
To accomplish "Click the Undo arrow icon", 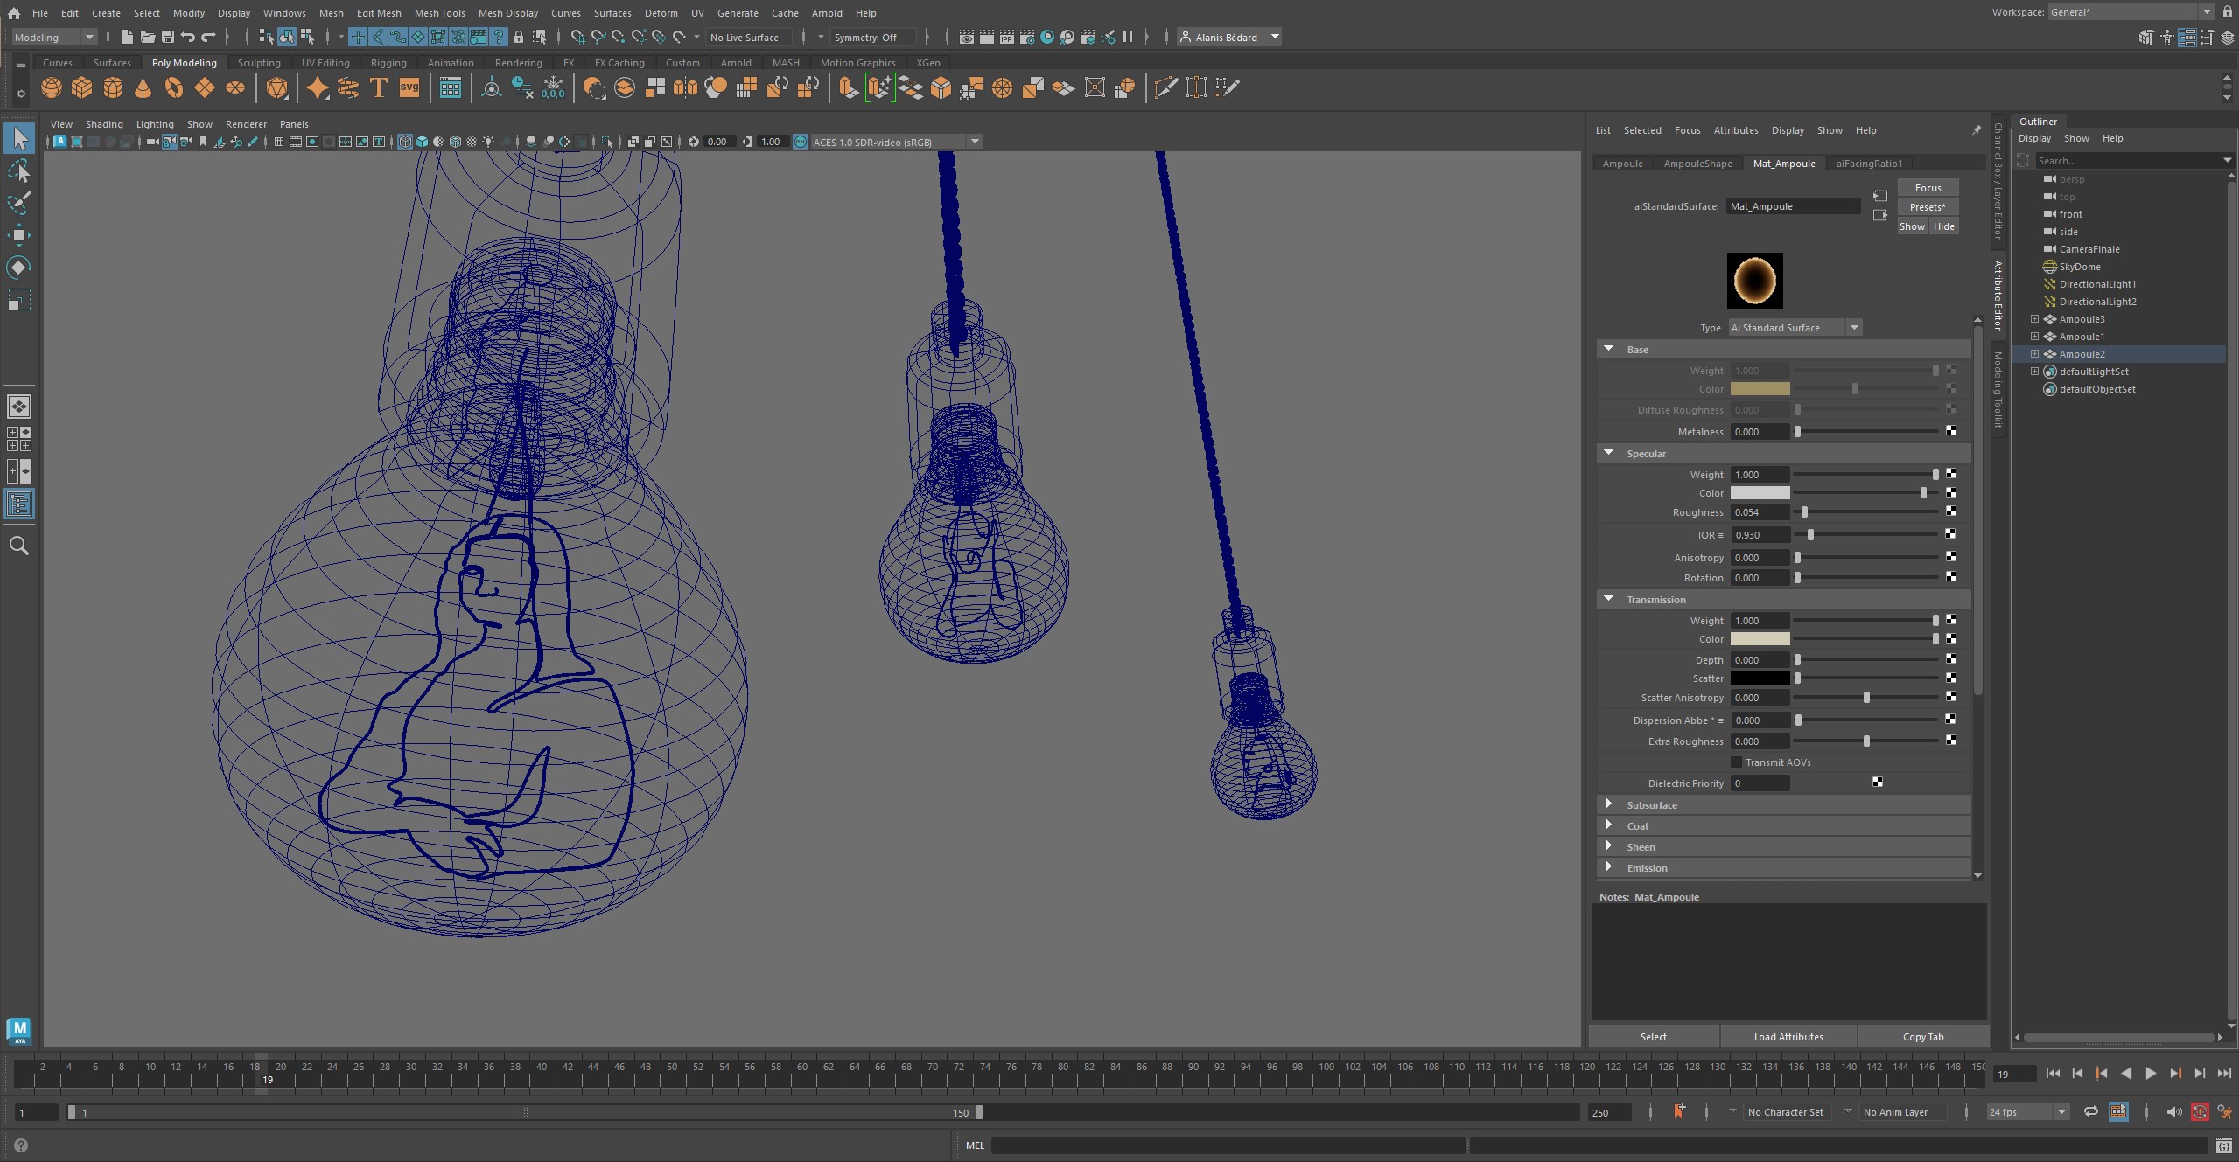I will (187, 37).
